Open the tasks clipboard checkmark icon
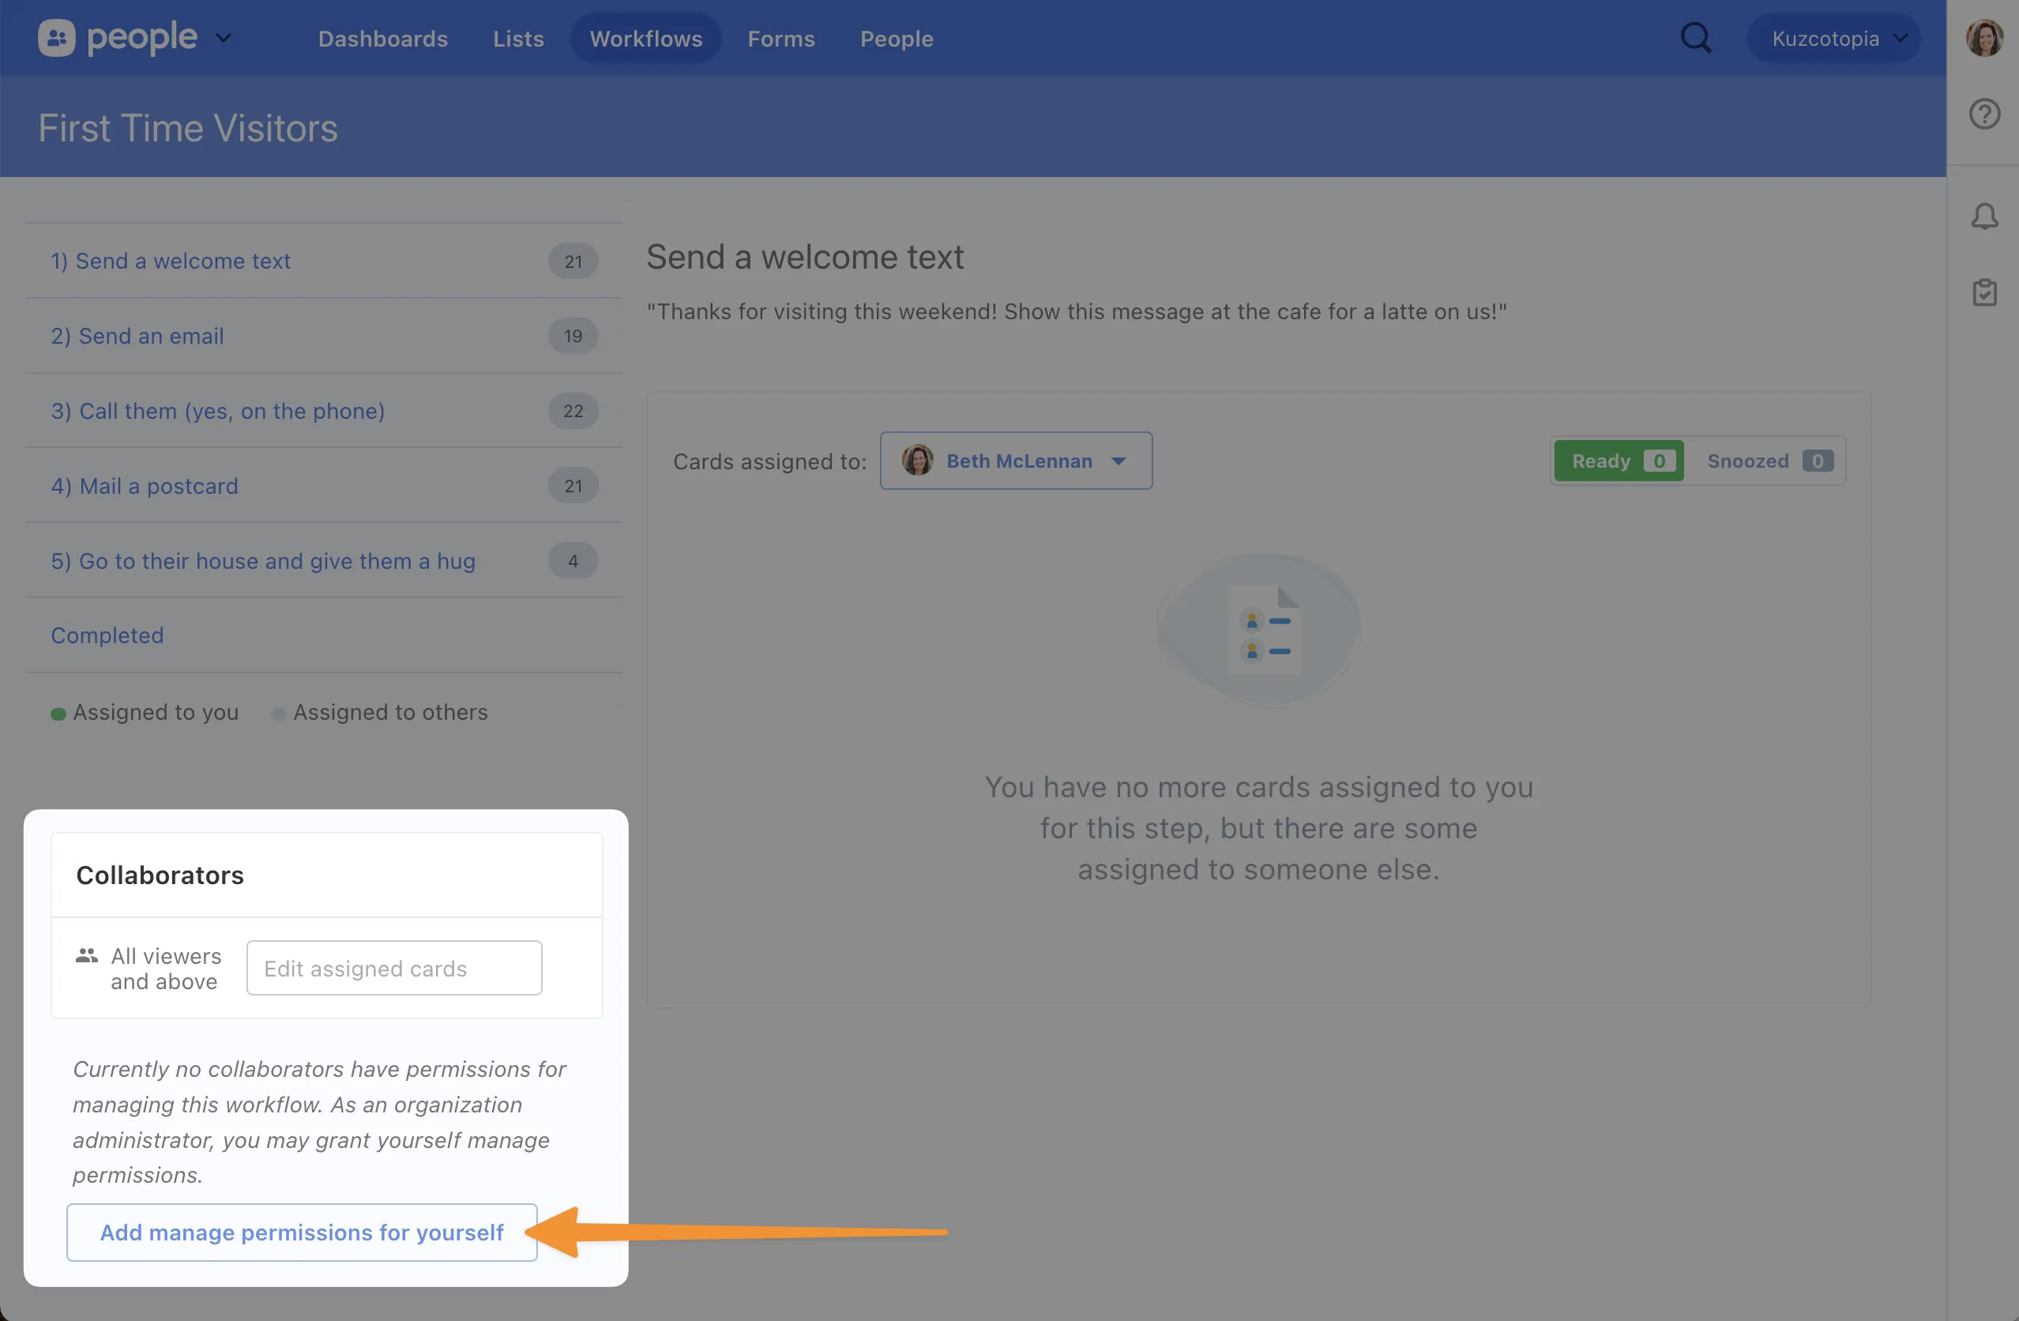 (x=1984, y=292)
